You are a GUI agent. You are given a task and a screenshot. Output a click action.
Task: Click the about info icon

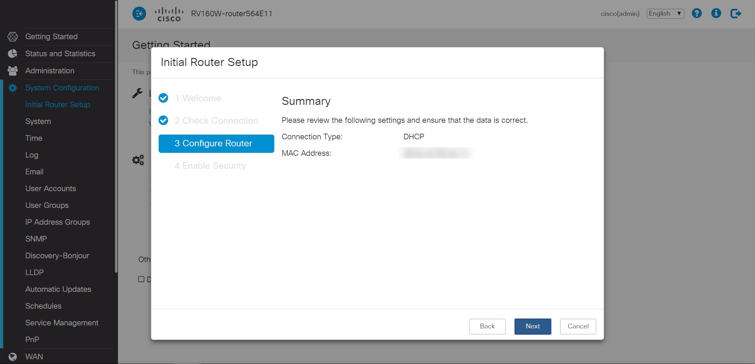[x=716, y=14]
